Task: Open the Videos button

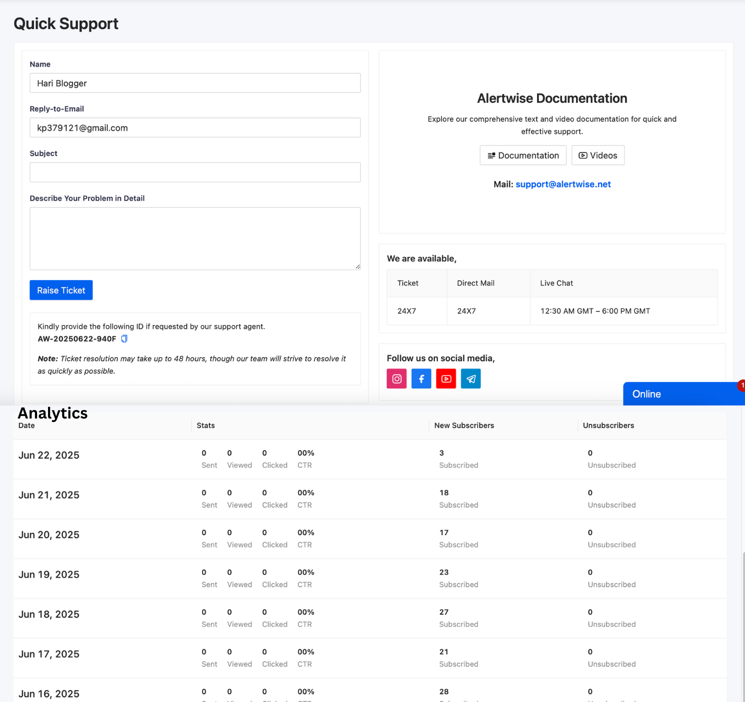Action: [x=598, y=155]
